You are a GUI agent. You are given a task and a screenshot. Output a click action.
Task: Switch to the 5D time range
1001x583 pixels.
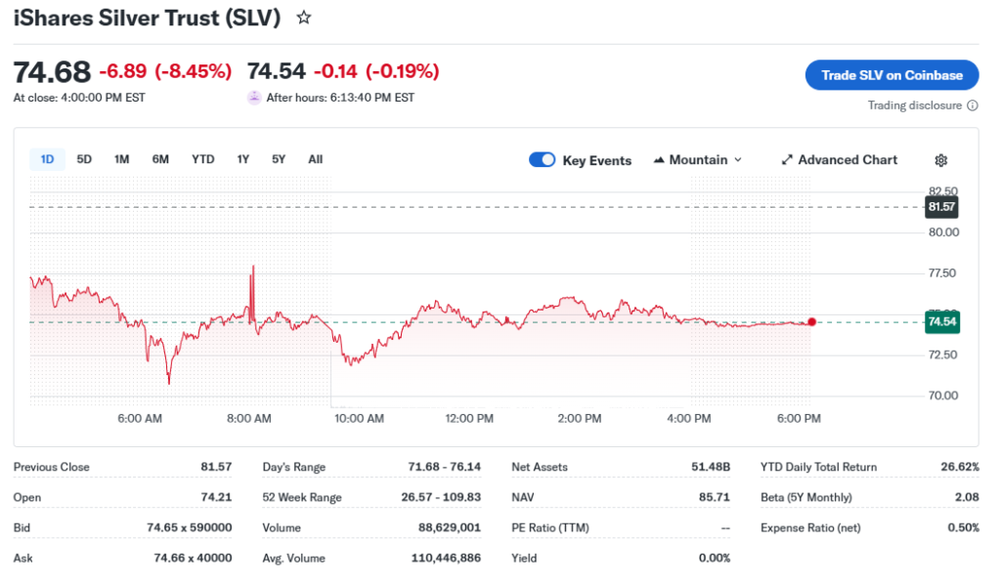[84, 159]
